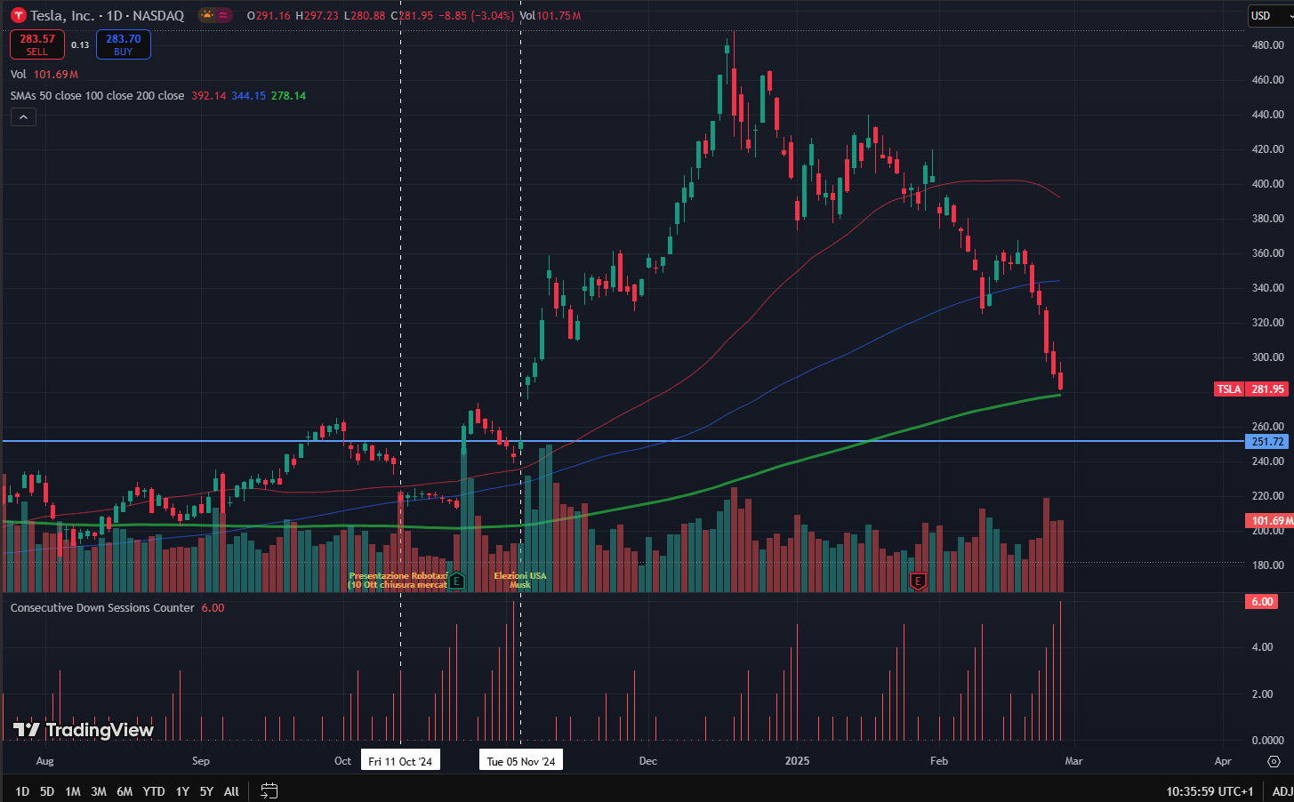The height and width of the screenshot is (802, 1294).
Task: Click the 101.69M volume axis label
Action: pyautogui.click(x=1270, y=521)
